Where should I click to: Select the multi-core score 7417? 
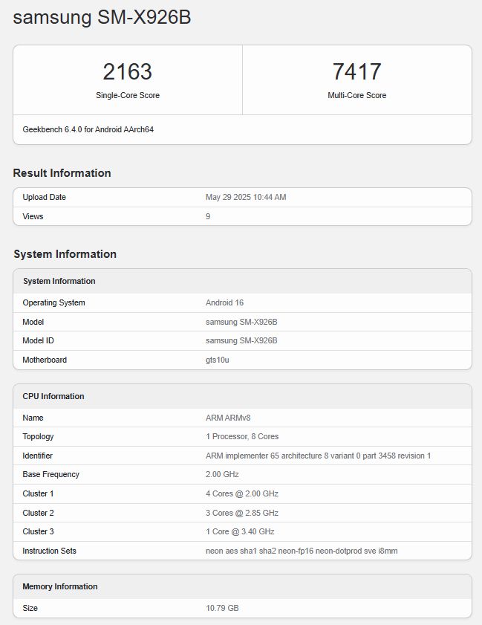(357, 71)
